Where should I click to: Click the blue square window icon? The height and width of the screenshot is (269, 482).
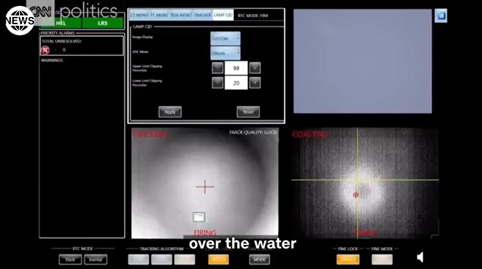[x=441, y=15]
